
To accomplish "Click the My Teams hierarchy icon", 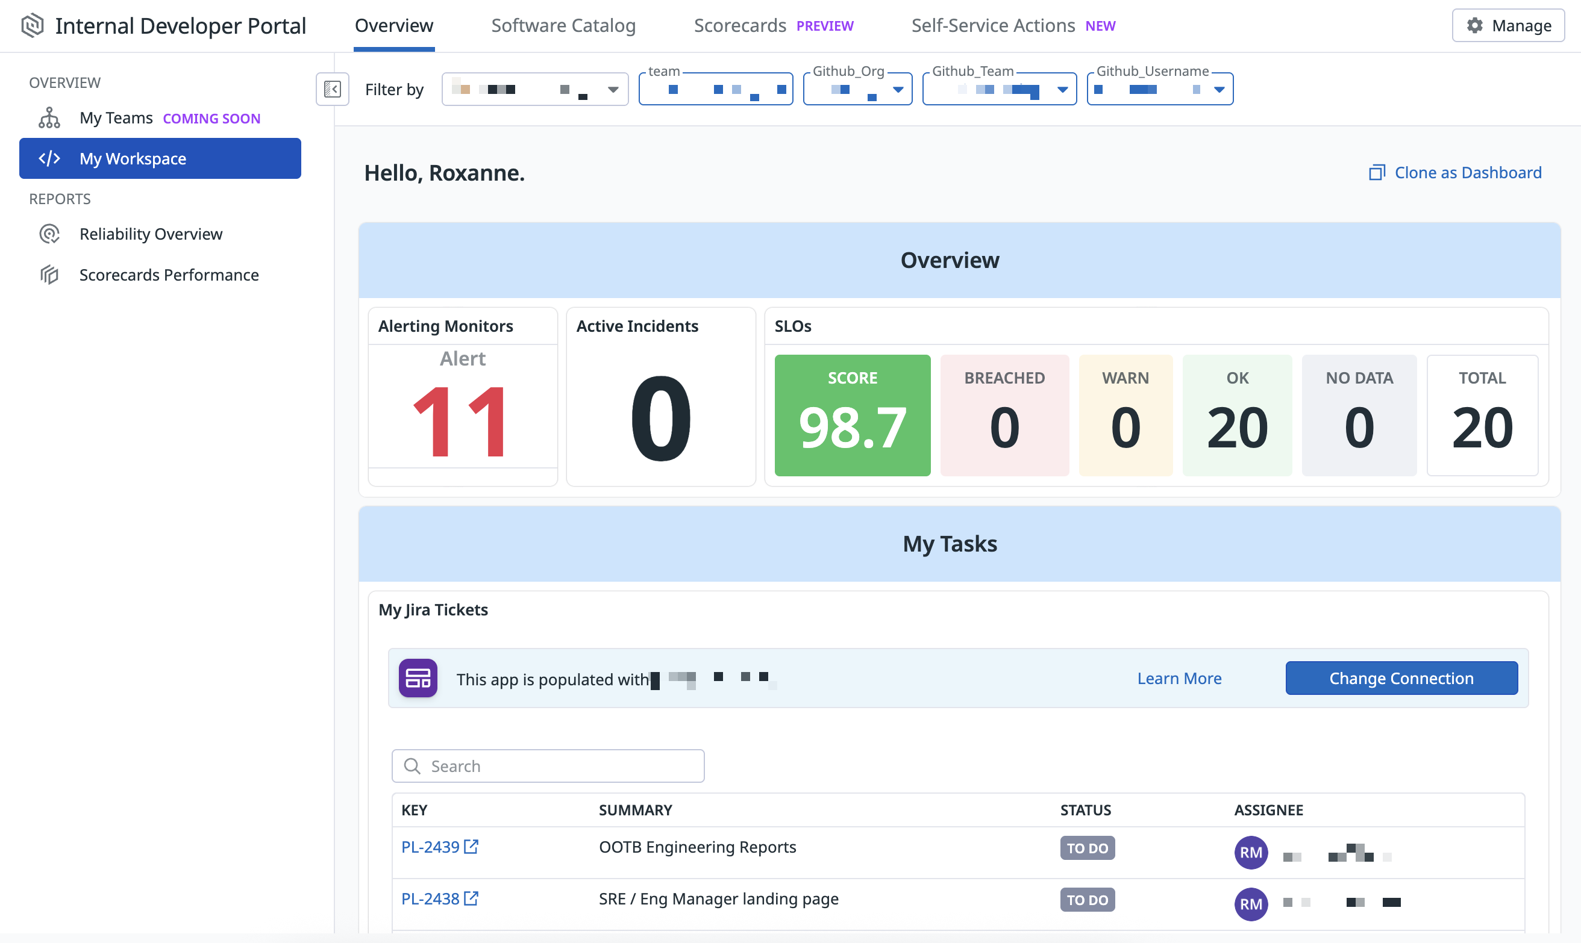I will click(49, 118).
